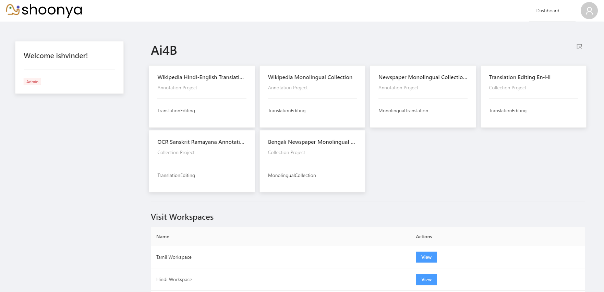Click Collection Project label on Translation Editing En-Hi card

tap(507, 88)
